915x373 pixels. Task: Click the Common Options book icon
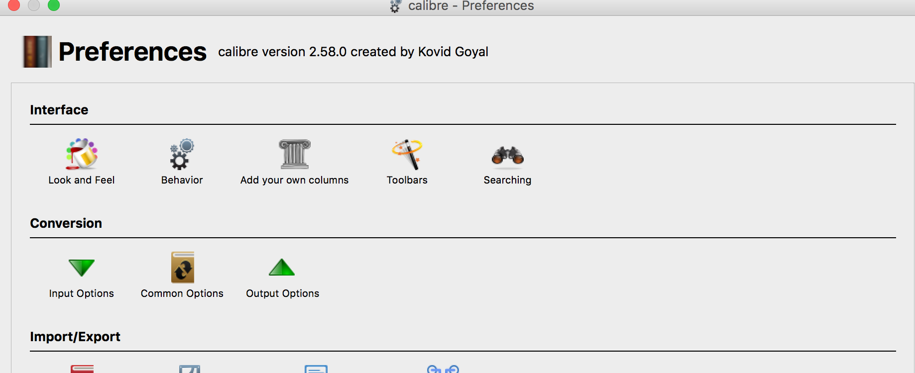pos(182,268)
